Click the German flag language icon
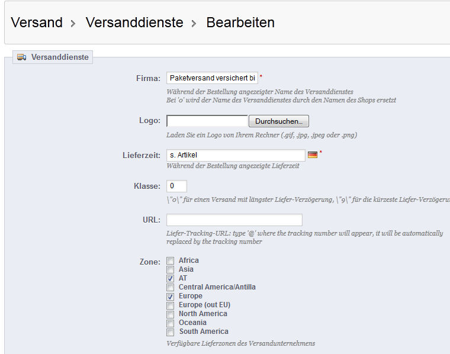 (x=313, y=155)
